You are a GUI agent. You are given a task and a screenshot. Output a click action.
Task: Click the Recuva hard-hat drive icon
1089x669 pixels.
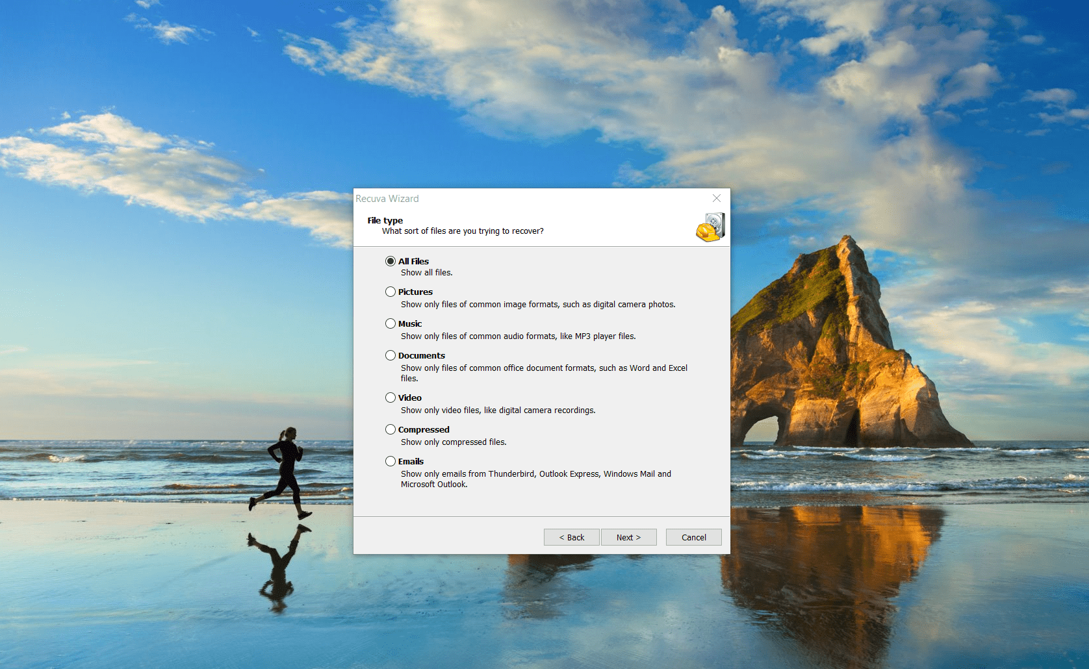tap(710, 227)
